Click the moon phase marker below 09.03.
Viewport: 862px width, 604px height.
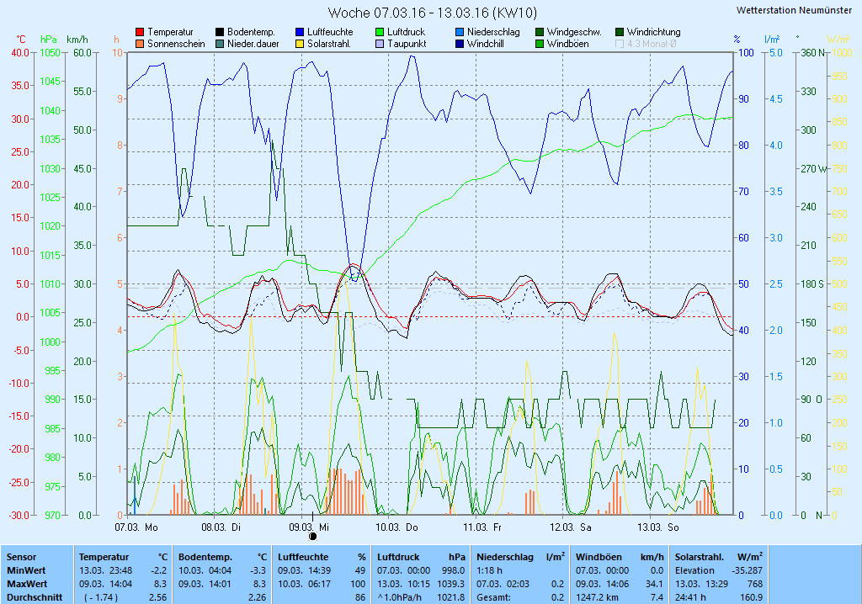313,537
